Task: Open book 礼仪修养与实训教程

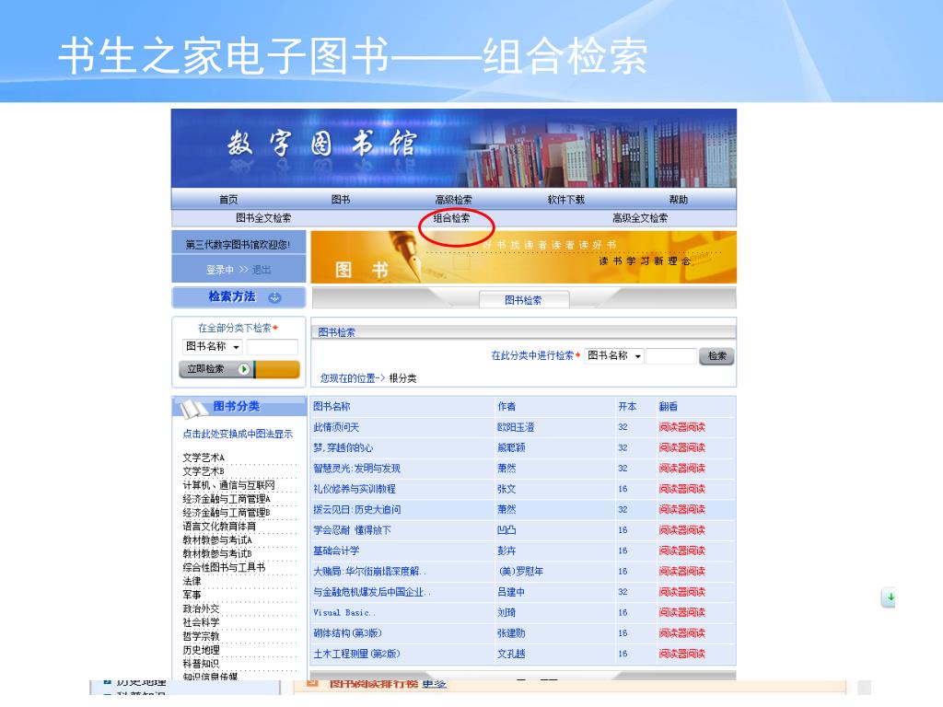Action: pos(355,489)
